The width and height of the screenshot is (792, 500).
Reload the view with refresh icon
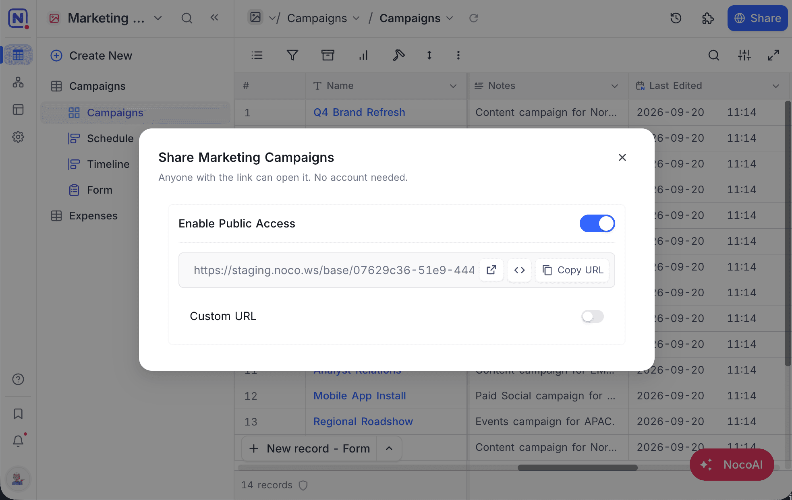point(474,18)
